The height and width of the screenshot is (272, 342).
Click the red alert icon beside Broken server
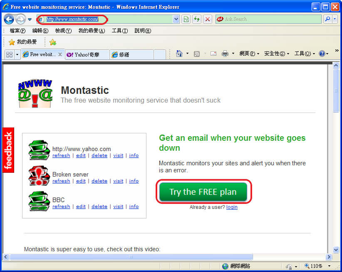coord(39,176)
